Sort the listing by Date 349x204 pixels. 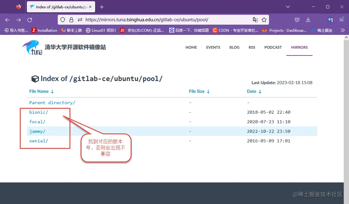[x=254, y=91]
